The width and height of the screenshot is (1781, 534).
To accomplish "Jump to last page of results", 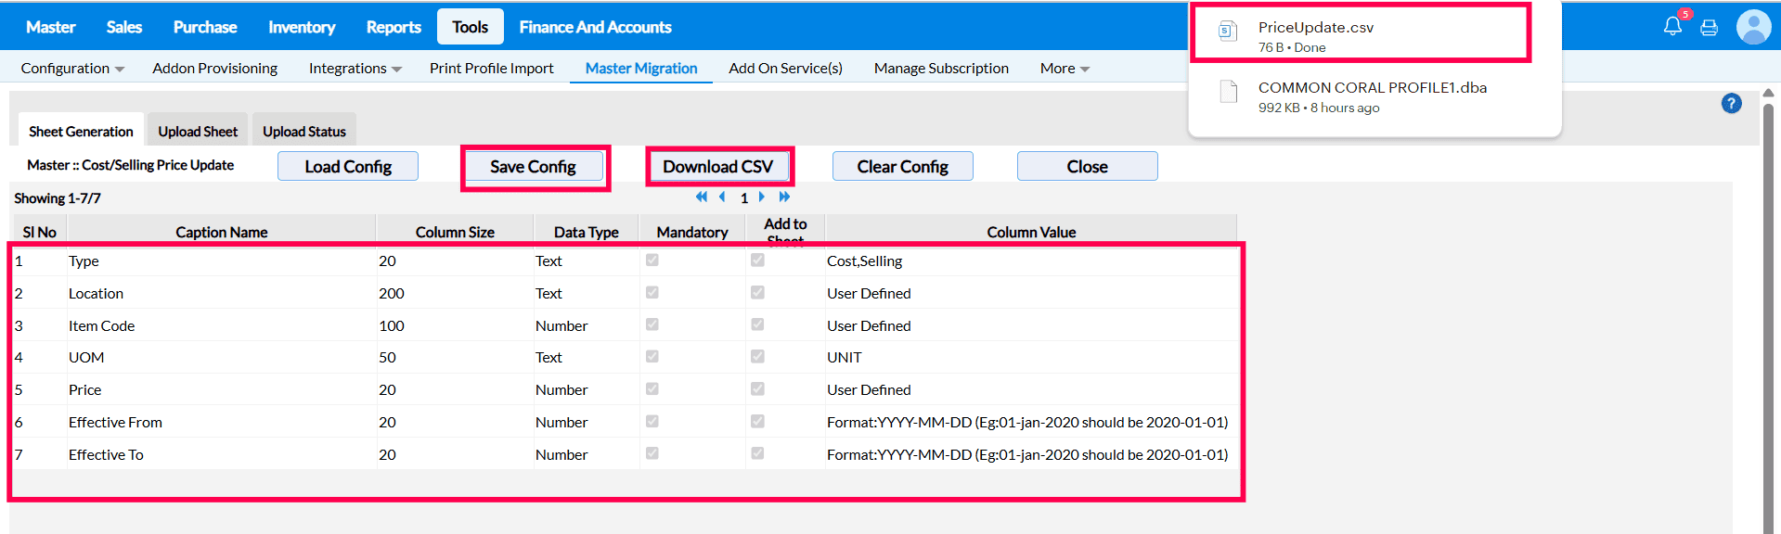I will 784,197.
